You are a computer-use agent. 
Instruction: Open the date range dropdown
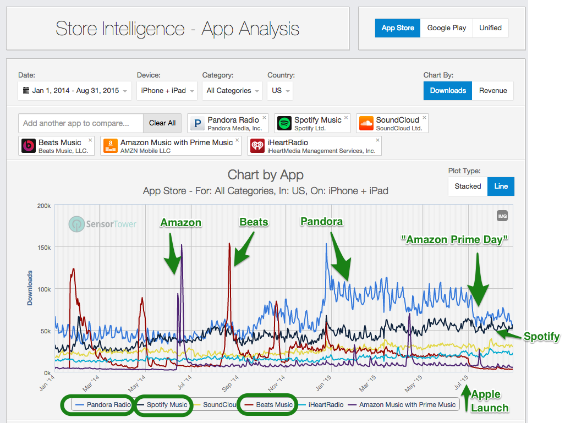(x=75, y=90)
